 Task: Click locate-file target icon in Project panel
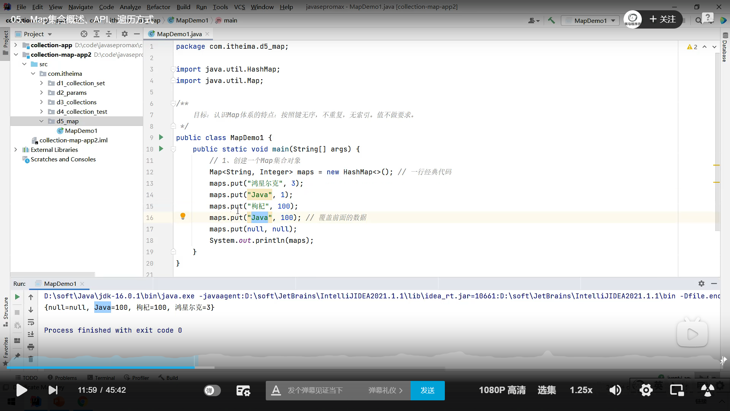pos(84,34)
